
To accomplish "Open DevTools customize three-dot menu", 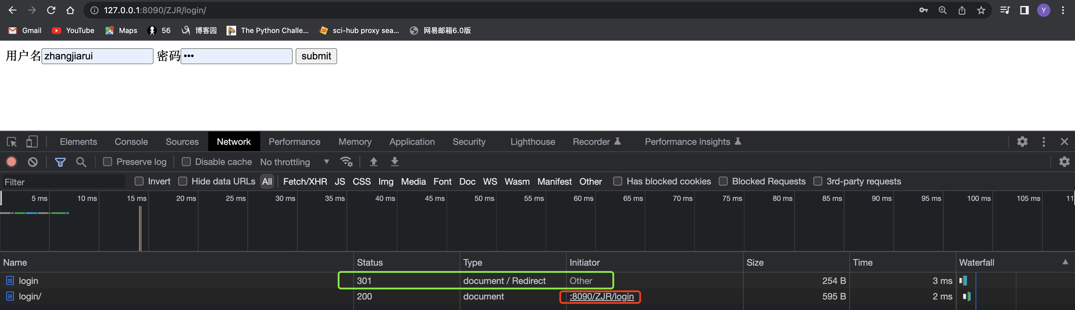I will (x=1044, y=142).
